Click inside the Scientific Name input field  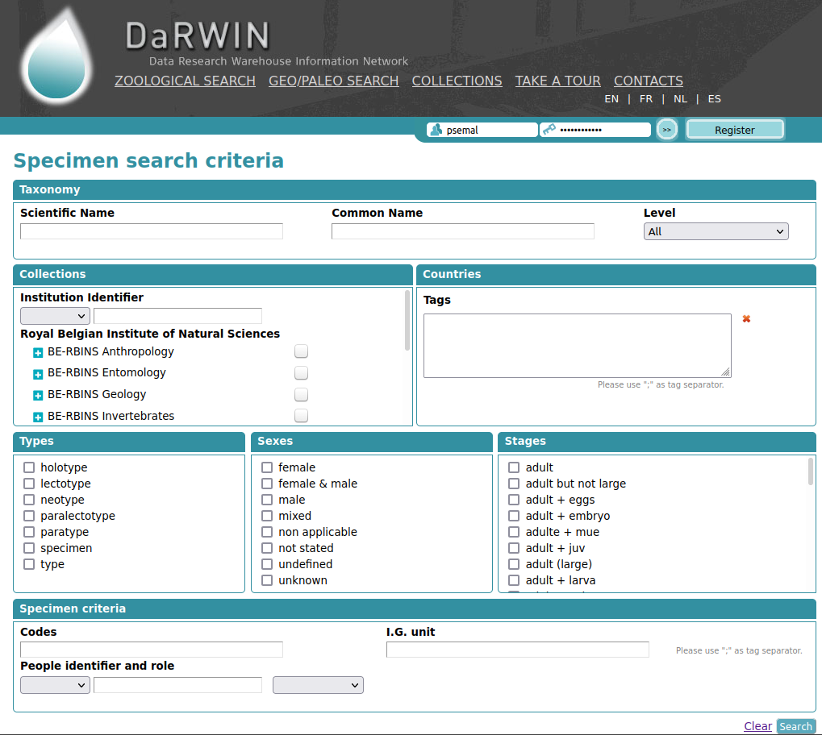151,231
